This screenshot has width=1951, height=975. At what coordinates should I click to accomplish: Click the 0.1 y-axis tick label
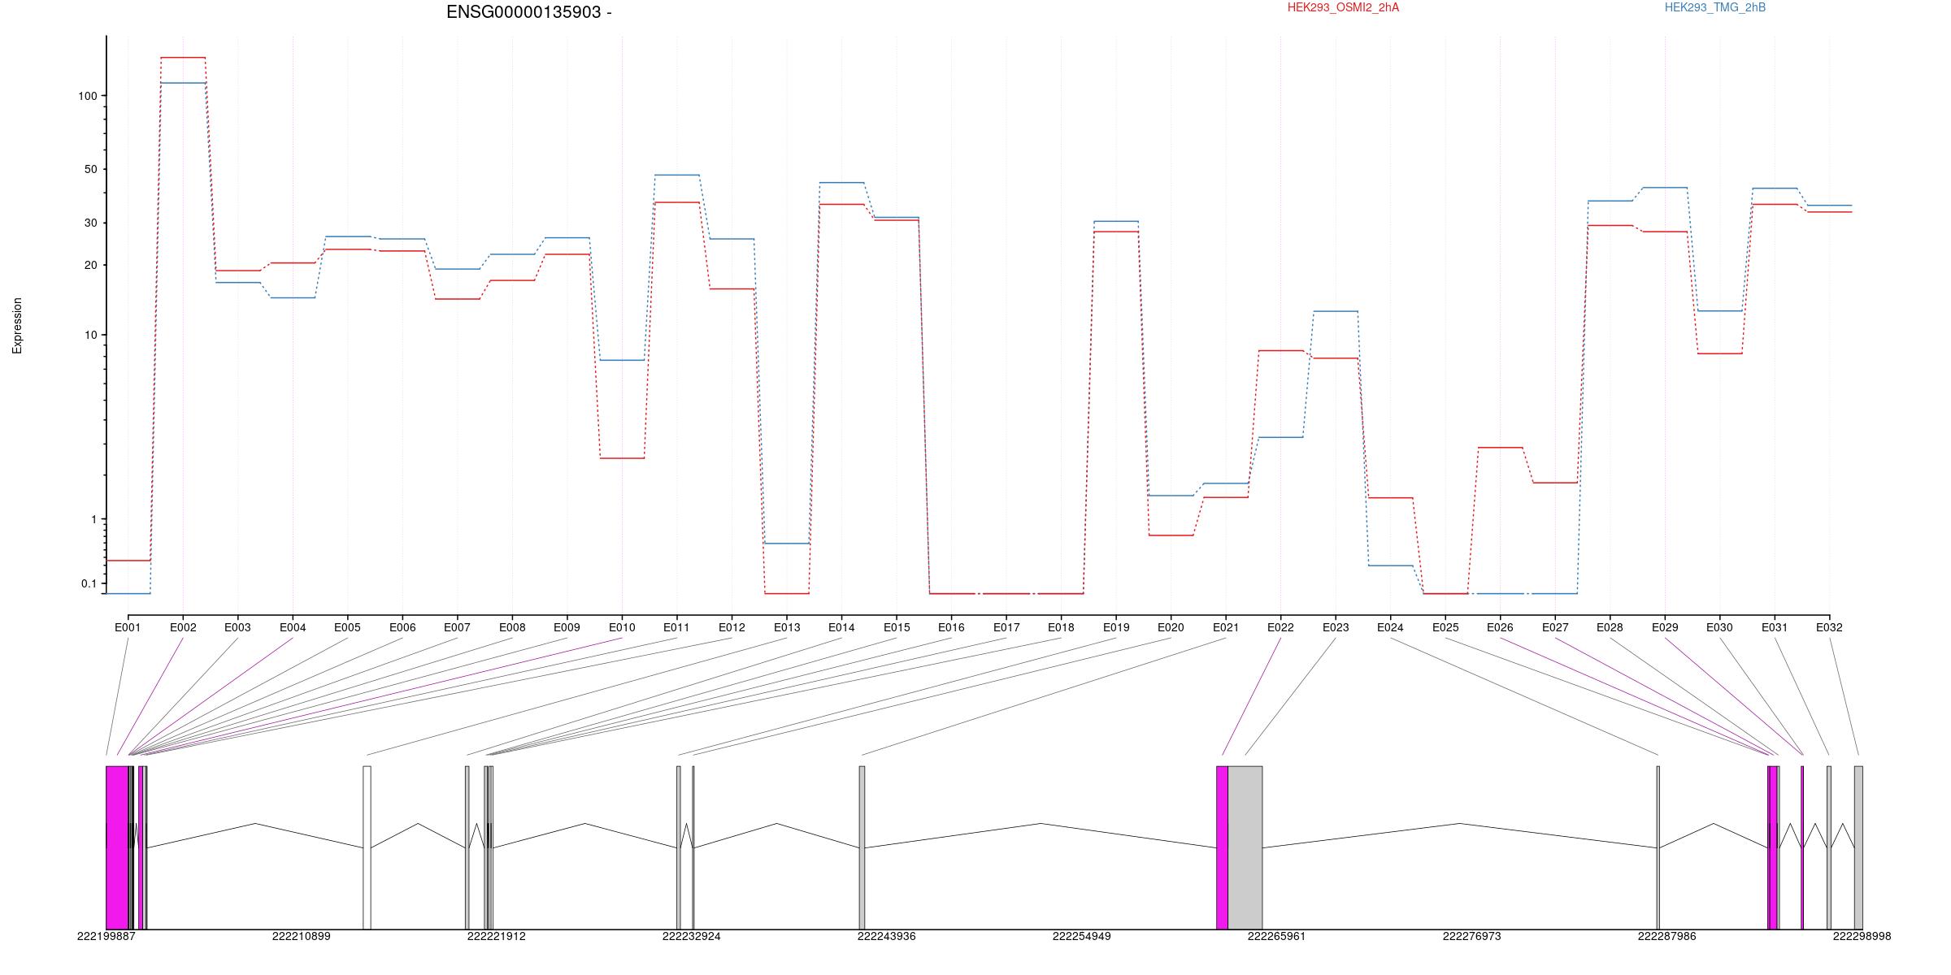pos(89,583)
